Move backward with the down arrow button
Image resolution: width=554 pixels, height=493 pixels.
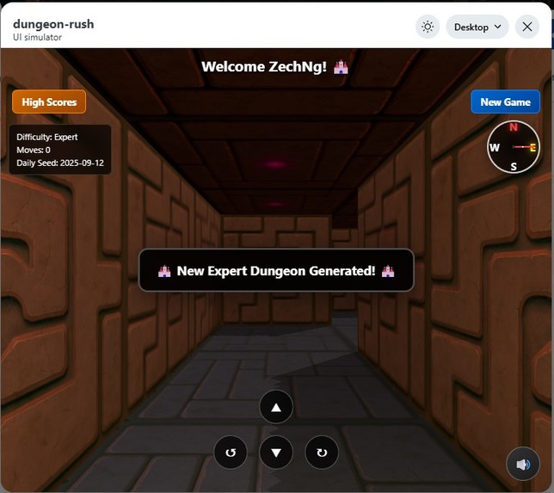(276, 453)
